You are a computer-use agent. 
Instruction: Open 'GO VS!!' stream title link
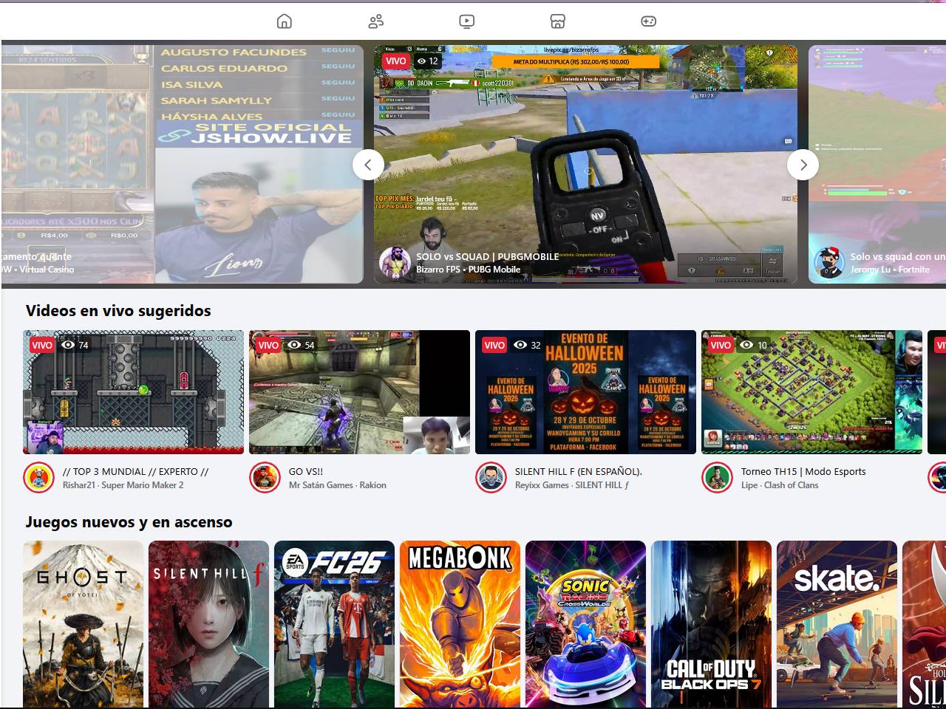(305, 471)
